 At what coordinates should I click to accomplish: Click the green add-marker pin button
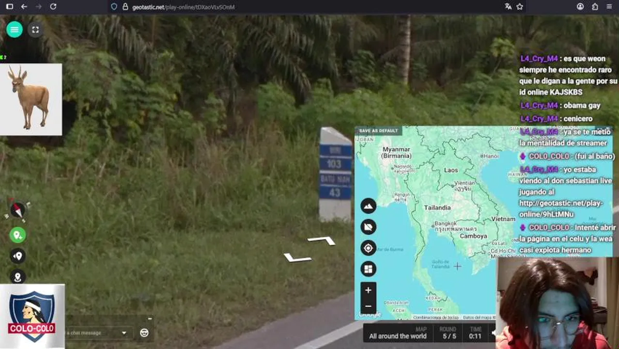[x=18, y=235]
